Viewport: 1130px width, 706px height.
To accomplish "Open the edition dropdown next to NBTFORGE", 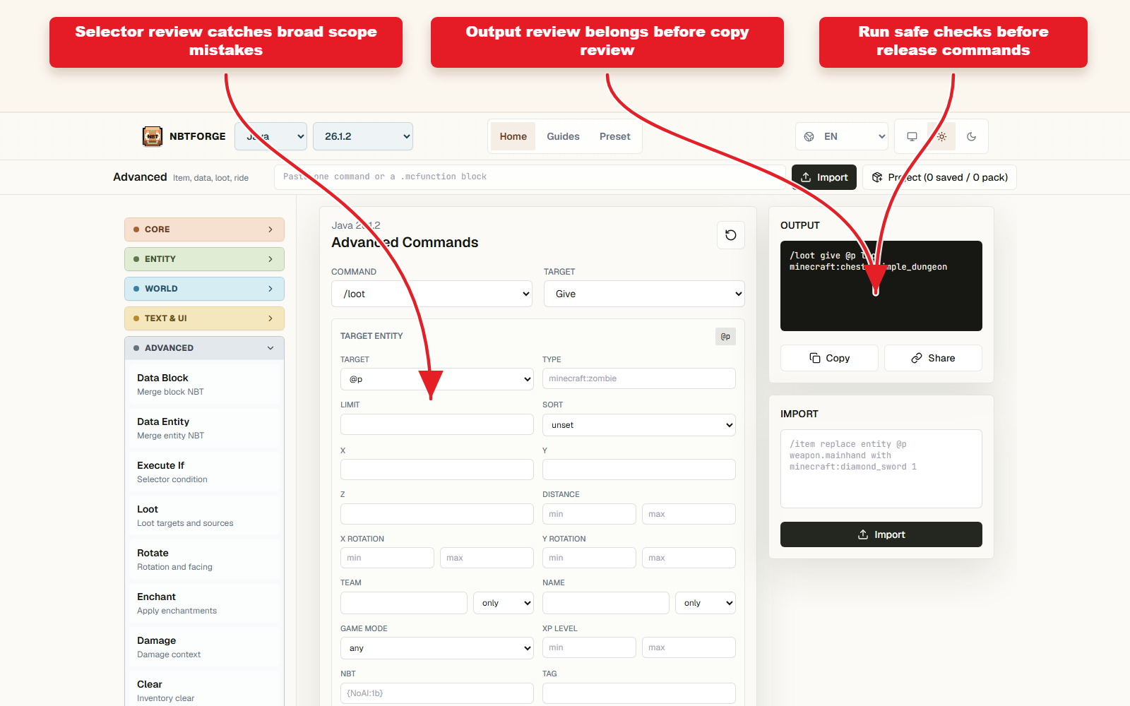I will (x=270, y=136).
